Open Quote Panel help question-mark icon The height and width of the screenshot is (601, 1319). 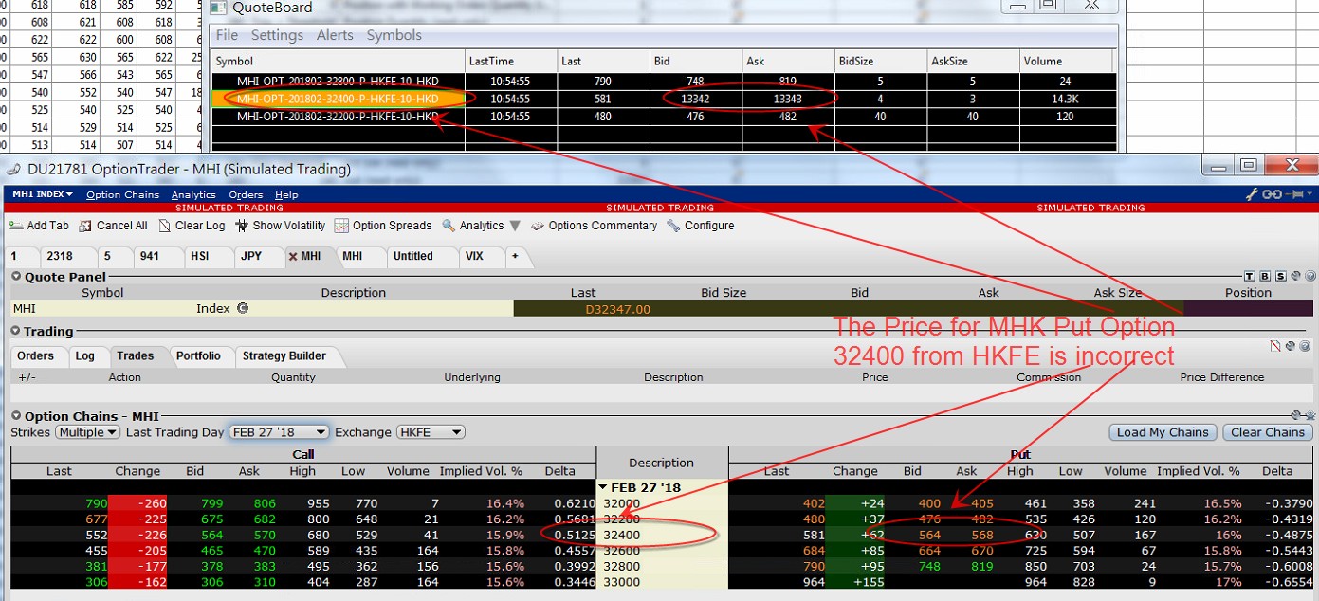[1309, 276]
